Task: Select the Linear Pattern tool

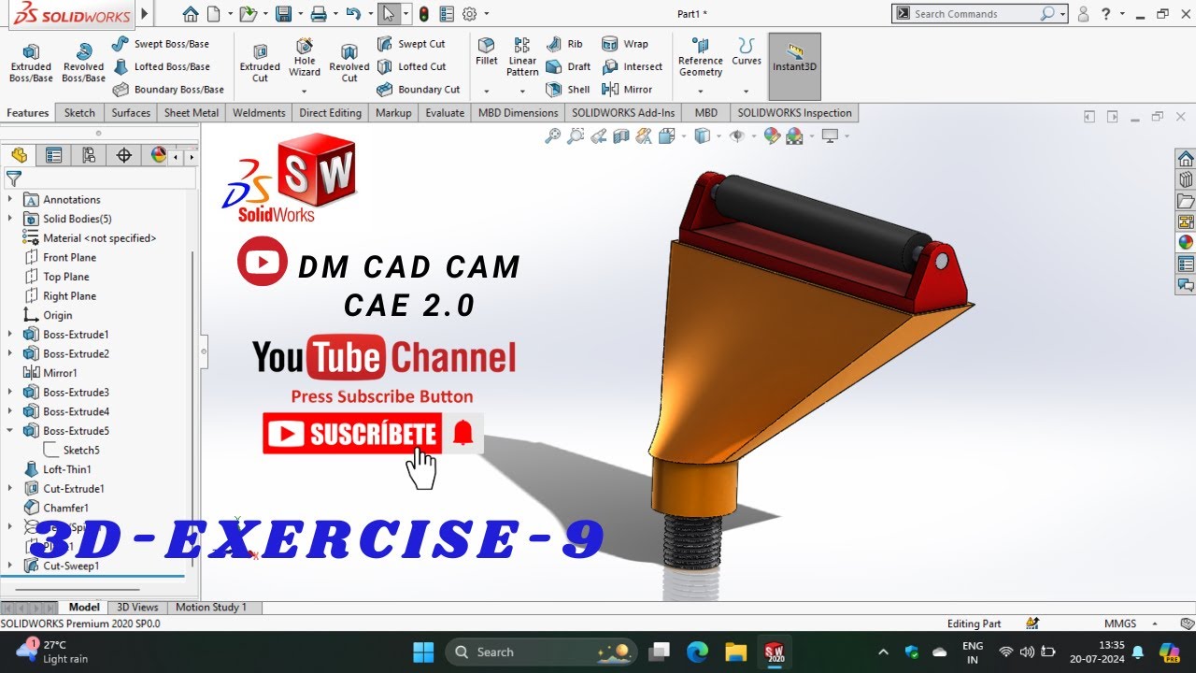Action: click(522, 57)
